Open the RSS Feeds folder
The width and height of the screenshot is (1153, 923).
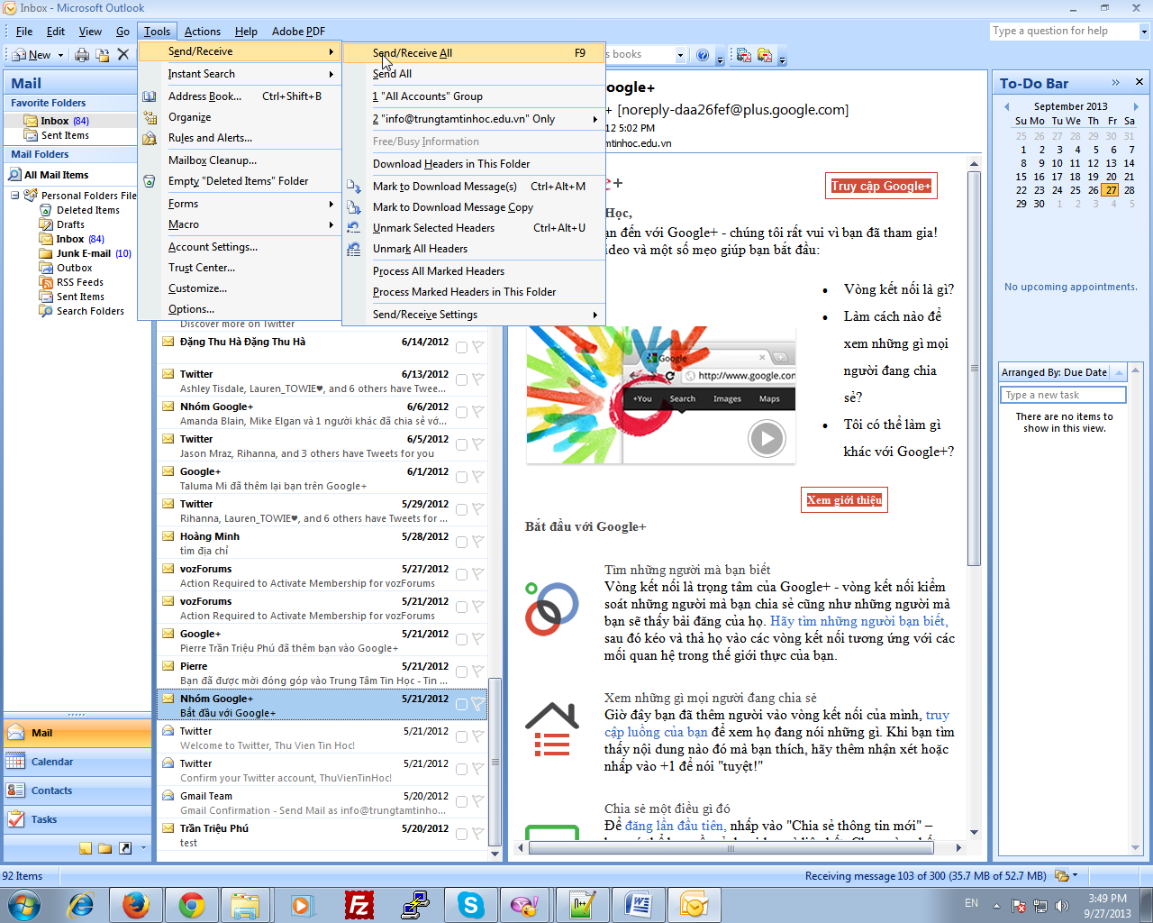(79, 282)
